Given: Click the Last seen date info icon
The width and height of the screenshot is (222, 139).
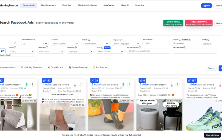Looking at the screenshot, I should [184, 47].
